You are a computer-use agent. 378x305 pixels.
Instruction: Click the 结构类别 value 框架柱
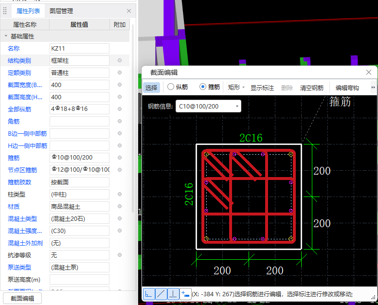point(79,60)
